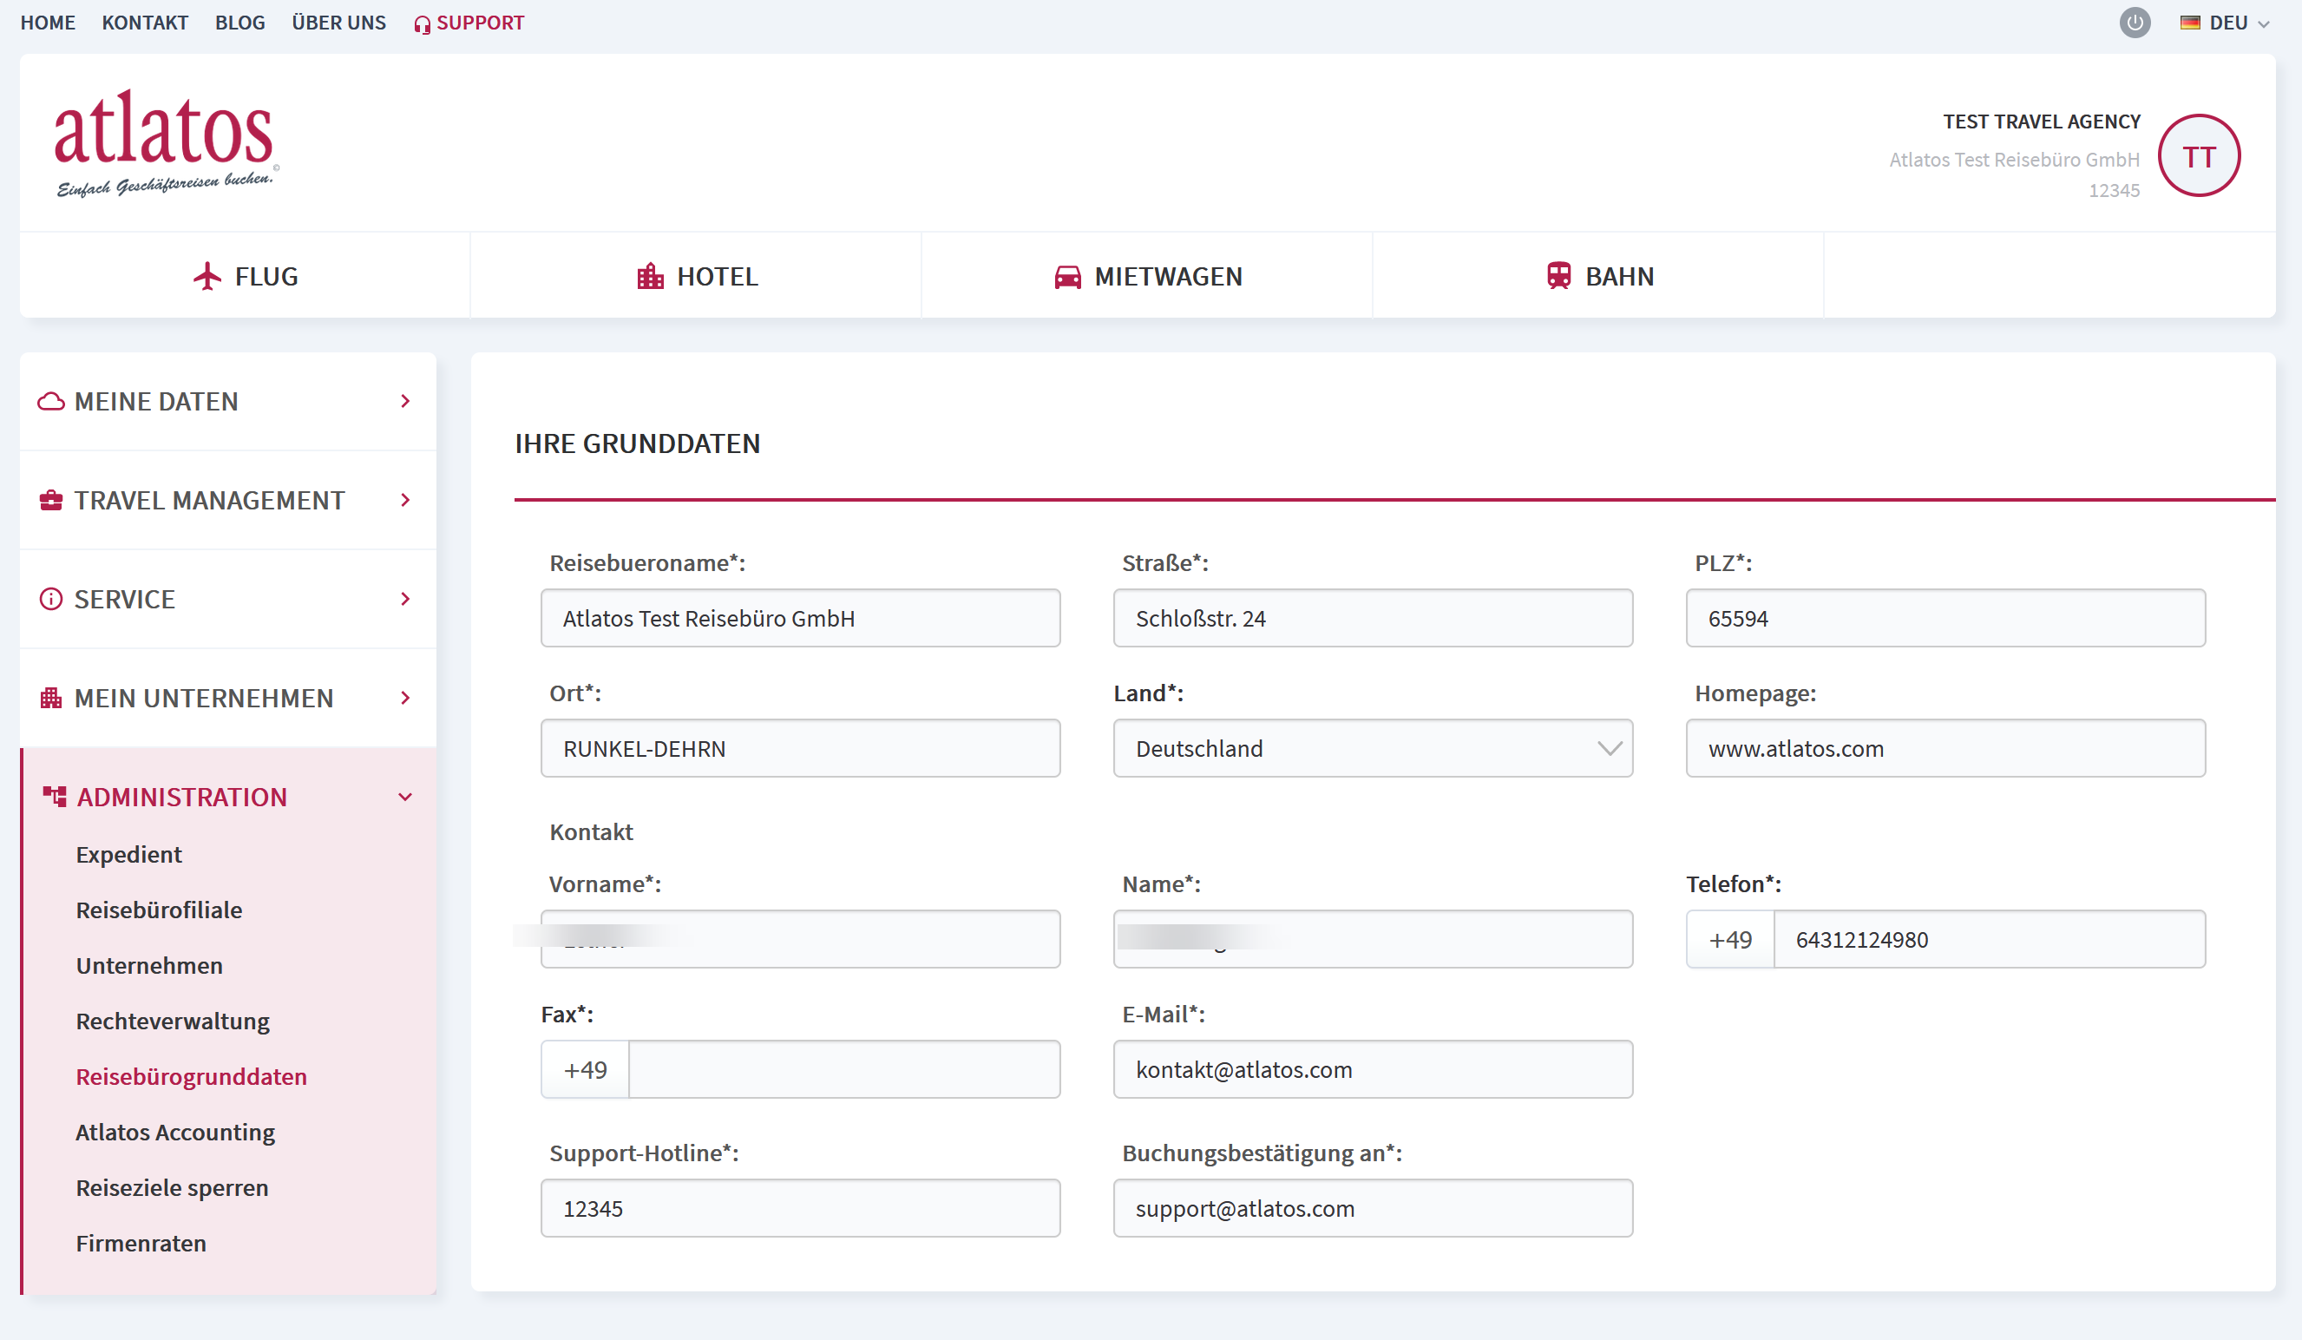Click the E-Mail field kontakt@atlatos.com
This screenshot has height=1340, width=2302.
1372,1069
